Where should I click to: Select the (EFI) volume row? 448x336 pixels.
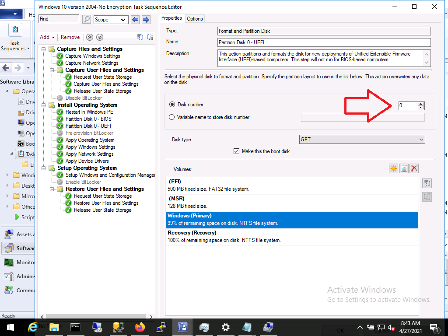coord(292,185)
